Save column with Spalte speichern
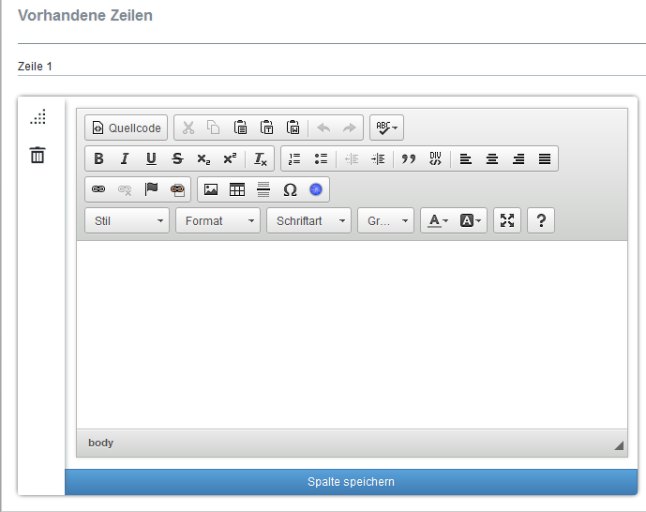 351,482
